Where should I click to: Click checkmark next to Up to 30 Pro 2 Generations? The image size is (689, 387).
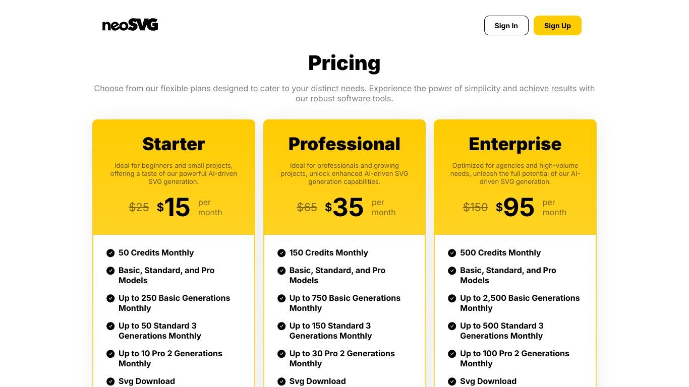coord(281,354)
